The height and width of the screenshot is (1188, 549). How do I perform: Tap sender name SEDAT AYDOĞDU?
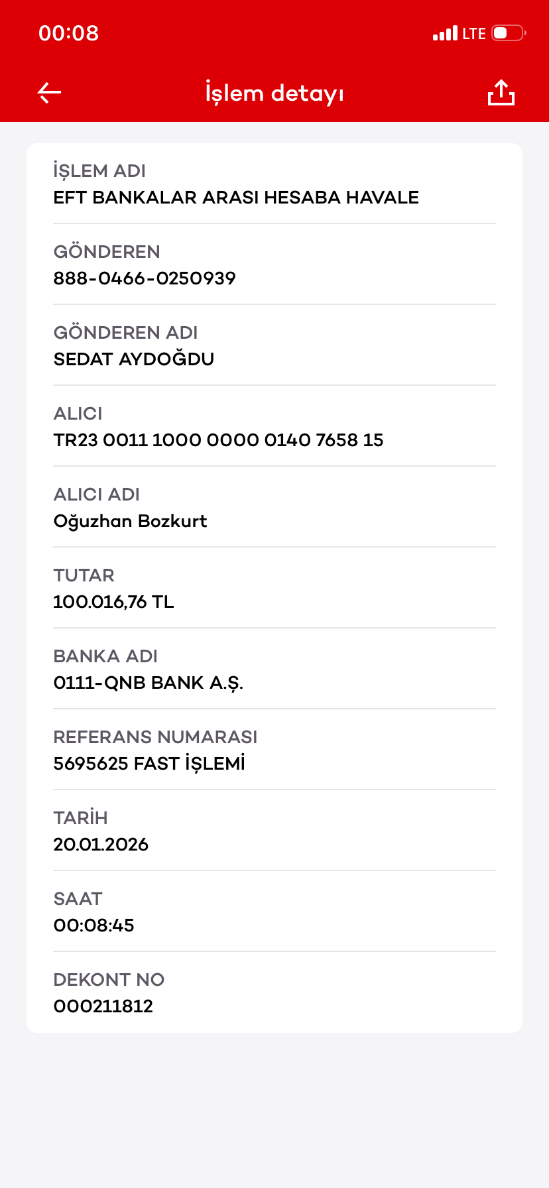pos(134,359)
